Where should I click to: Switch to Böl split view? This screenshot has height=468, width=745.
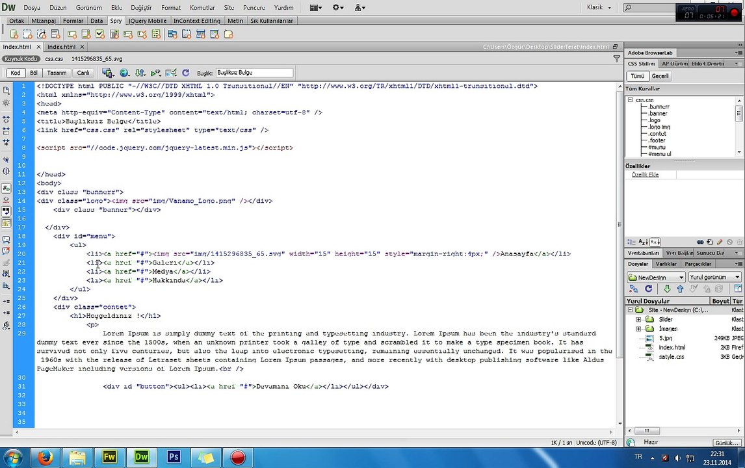click(34, 73)
